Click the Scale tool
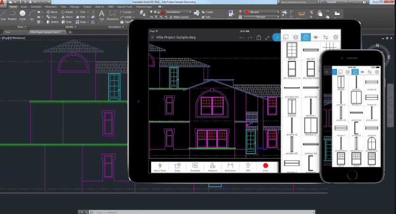This screenshot has width=396, height=214. click(x=67, y=22)
